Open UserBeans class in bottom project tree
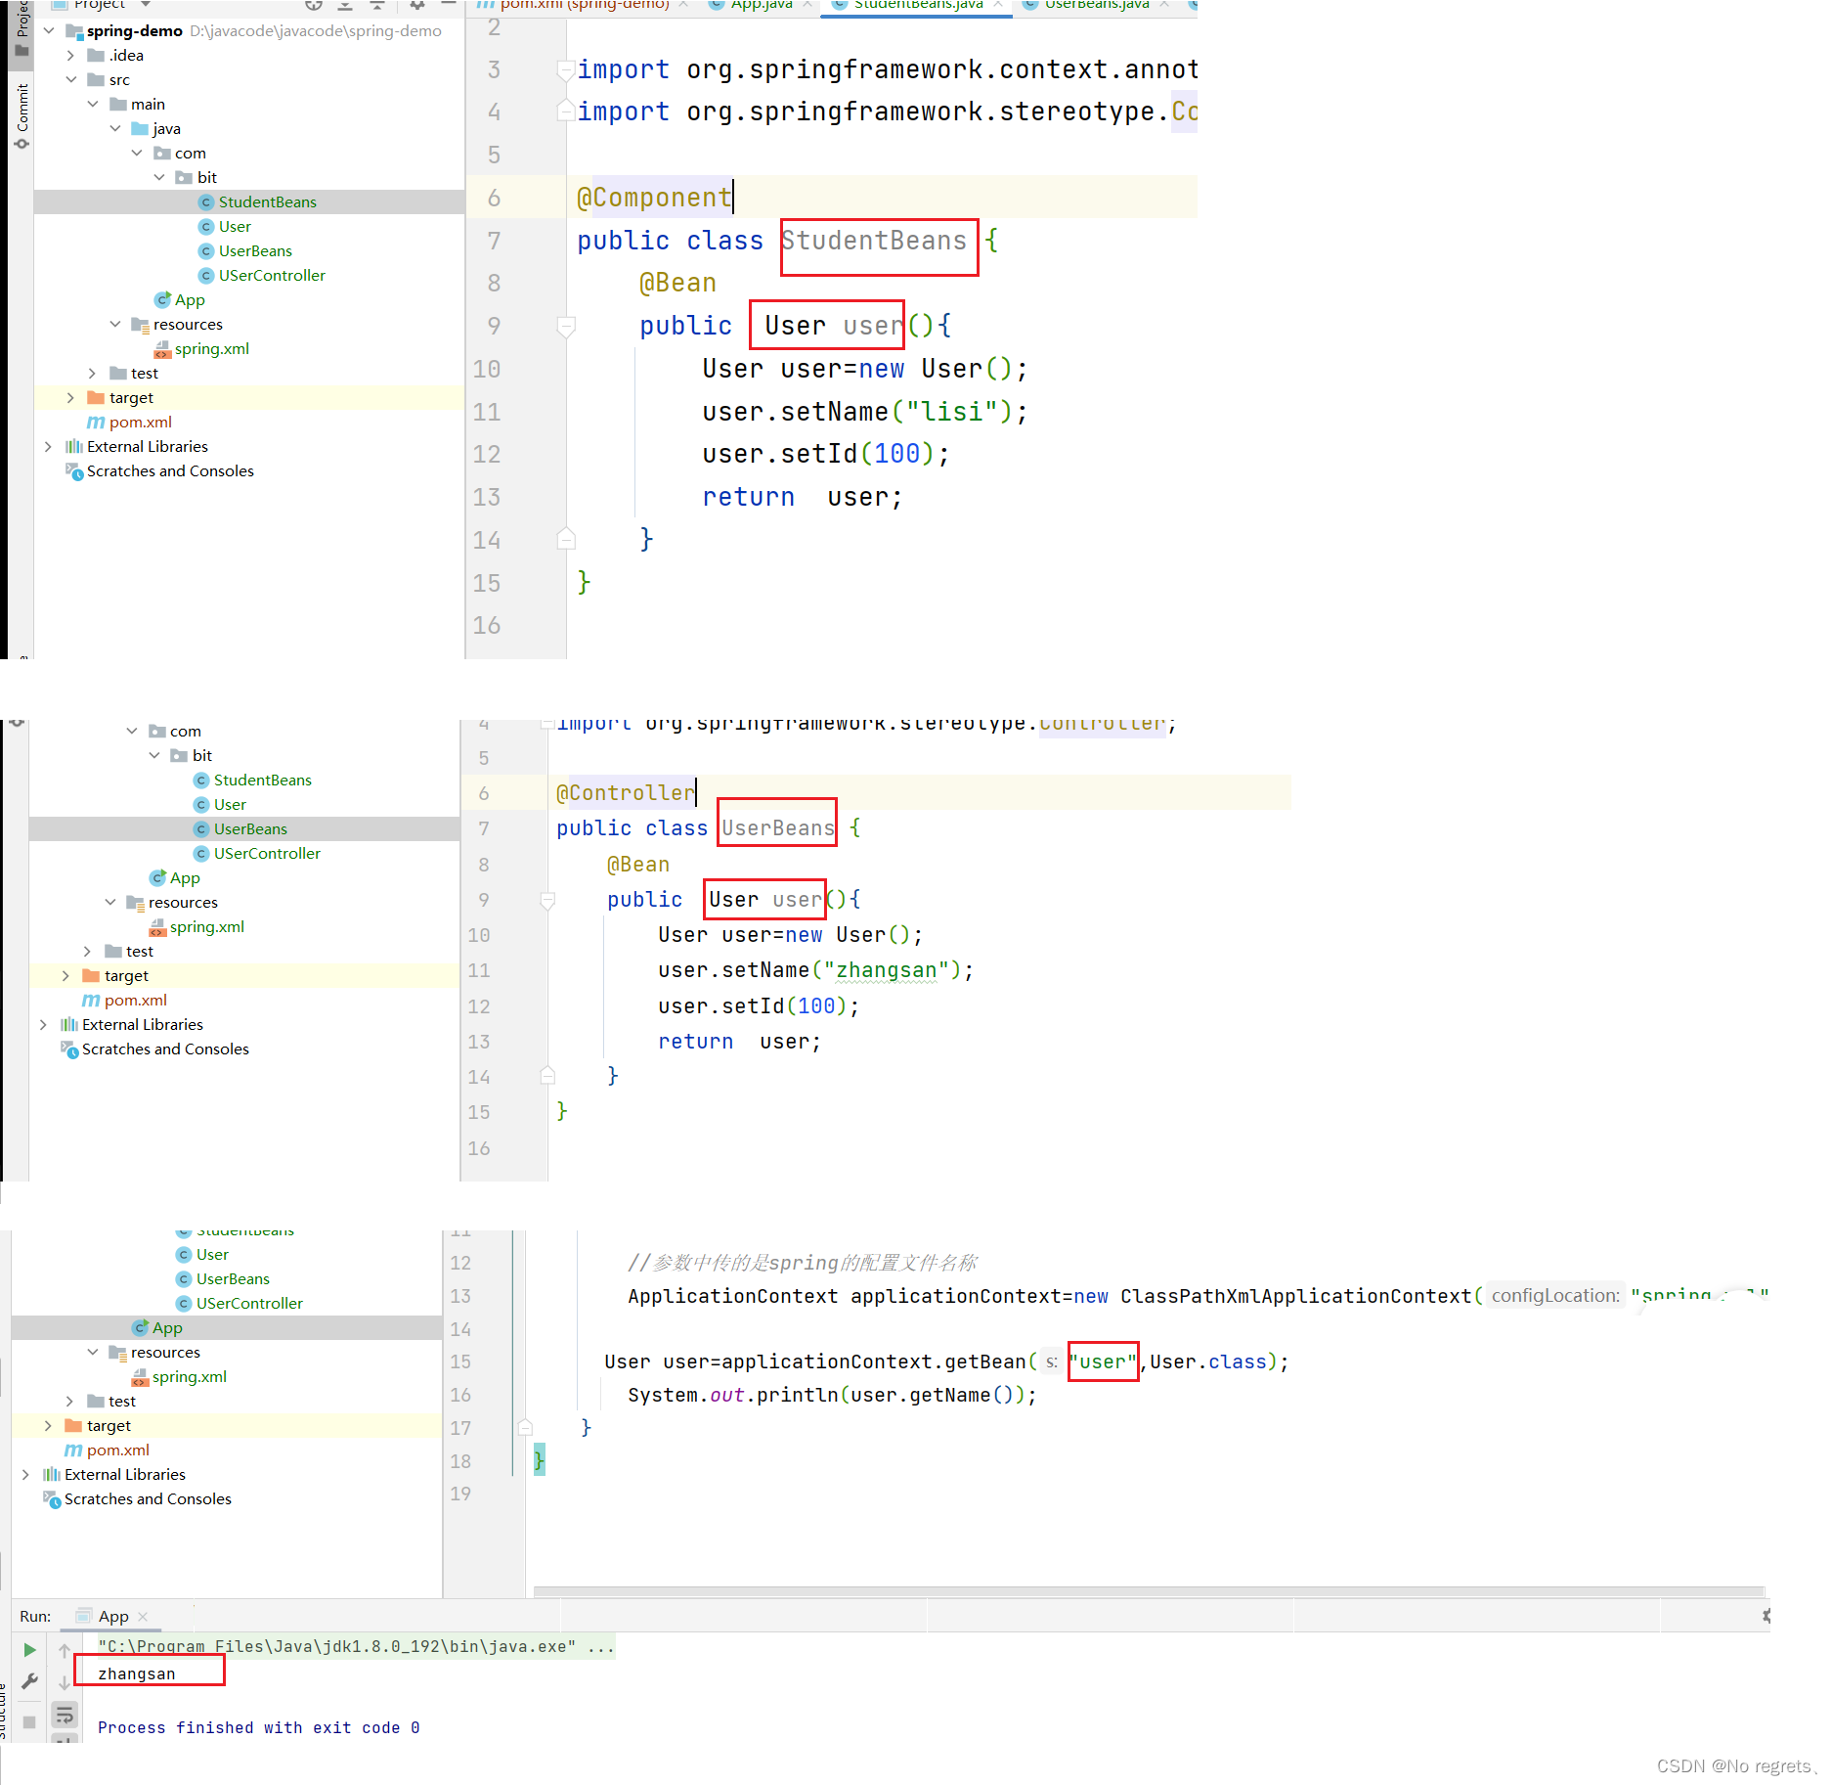The image size is (1832, 1785). pos(233,1278)
